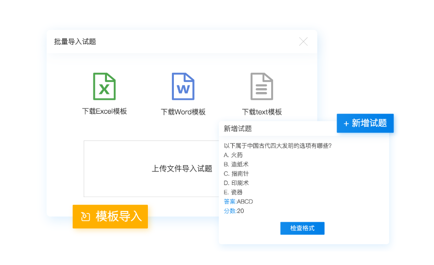Image resolution: width=434 pixels, height=265 pixels.
Task: Download template via 下载text模板 label
Action: click(x=262, y=112)
